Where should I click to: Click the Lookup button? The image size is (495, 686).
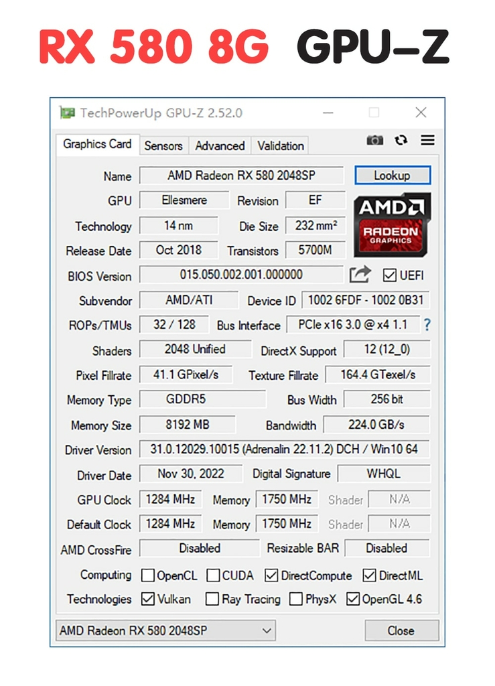click(x=393, y=176)
